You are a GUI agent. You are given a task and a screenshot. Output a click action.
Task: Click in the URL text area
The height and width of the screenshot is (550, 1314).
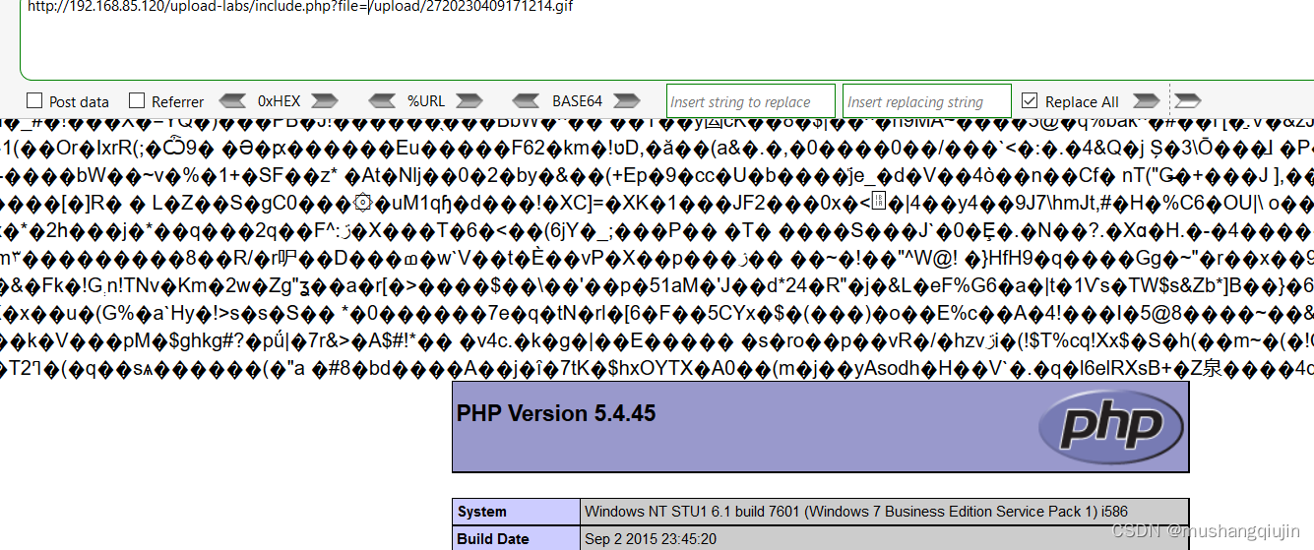click(x=666, y=39)
